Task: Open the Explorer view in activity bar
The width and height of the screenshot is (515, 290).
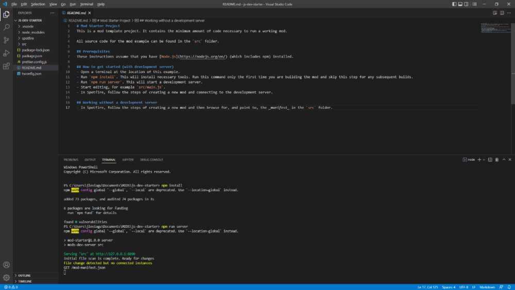Action: [x=6, y=14]
